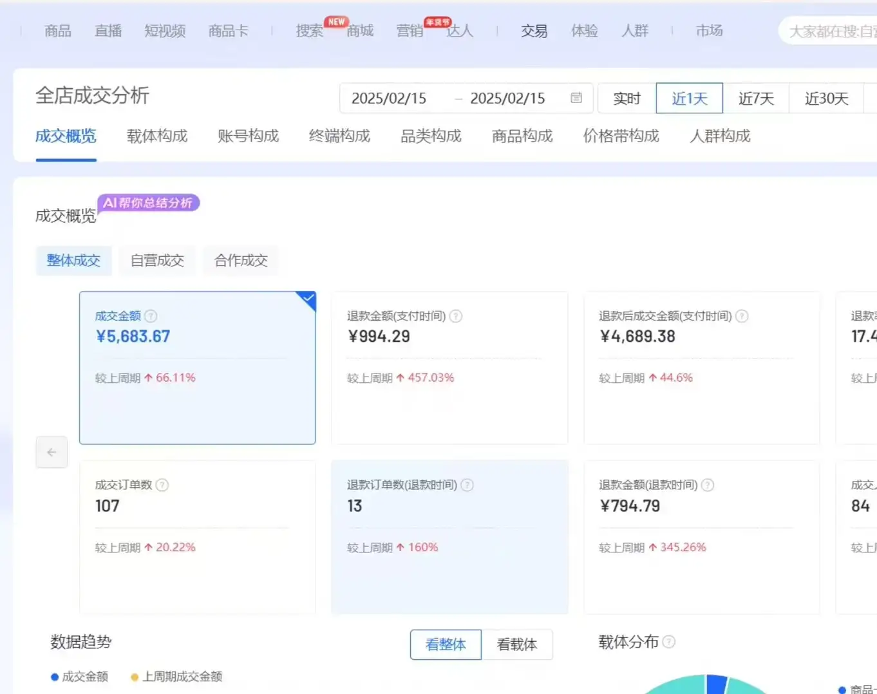Click help icon beside 成交金额 metric

(151, 316)
